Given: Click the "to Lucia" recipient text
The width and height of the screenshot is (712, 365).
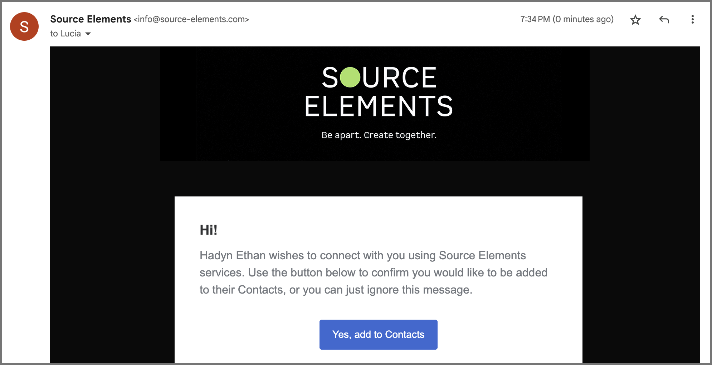Looking at the screenshot, I should [x=65, y=34].
